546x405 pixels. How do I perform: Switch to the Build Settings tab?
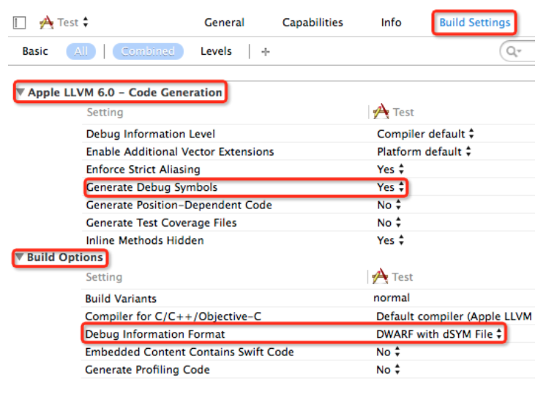pos(474,23)
